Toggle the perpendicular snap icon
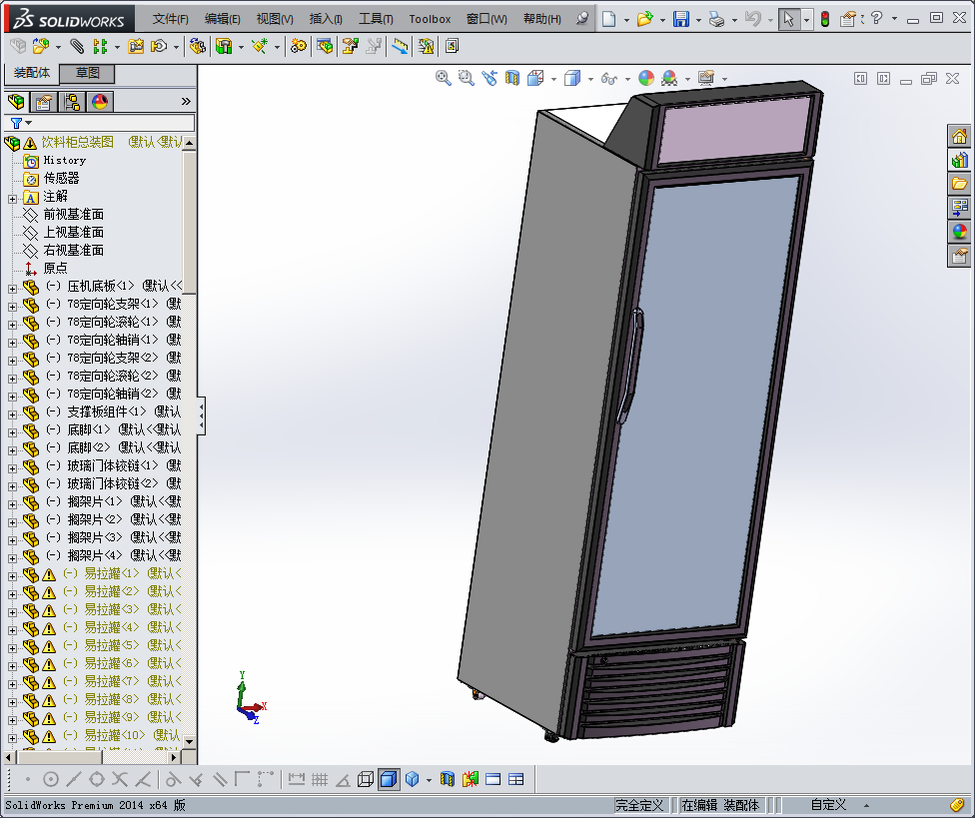 click(196, 779)
